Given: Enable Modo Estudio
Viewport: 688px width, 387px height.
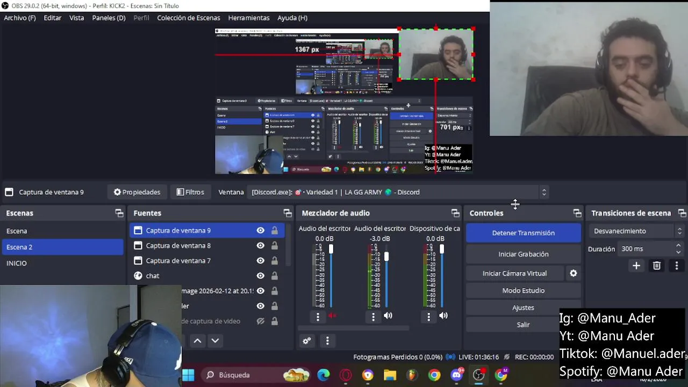Looking at the screenshot, I should (x=524, y=291).
